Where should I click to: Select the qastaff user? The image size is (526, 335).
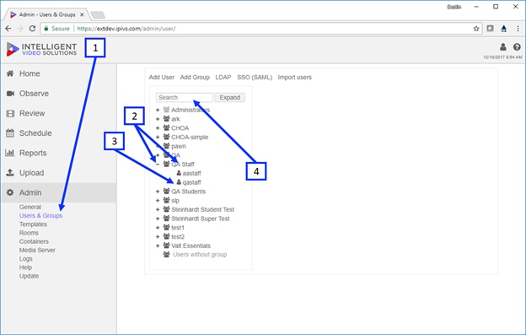pos(192,182)
